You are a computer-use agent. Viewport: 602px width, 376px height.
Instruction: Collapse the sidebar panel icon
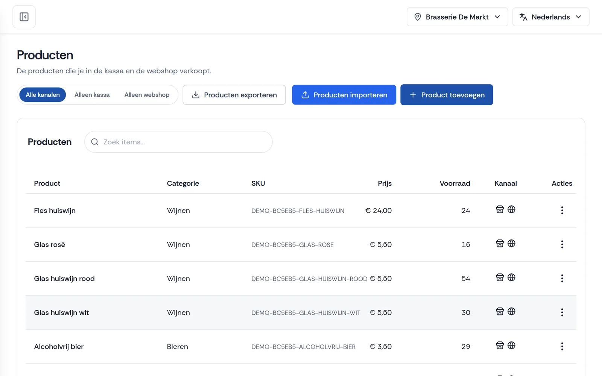pos(24,17)
